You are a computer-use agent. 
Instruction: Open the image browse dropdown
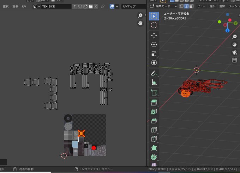pos(37,6)
